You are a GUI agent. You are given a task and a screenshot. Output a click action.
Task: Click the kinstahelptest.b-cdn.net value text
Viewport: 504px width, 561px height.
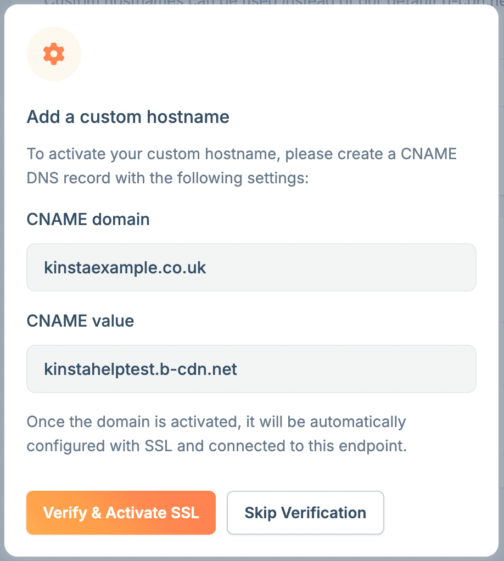140,368
